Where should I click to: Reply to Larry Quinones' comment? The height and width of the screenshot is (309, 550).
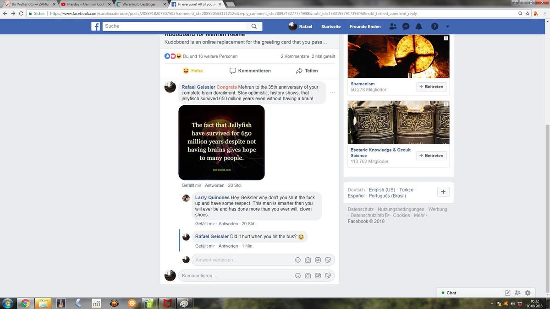228,224
